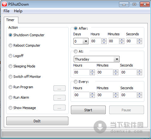Open the File menu
151x139 pixels.
6,11
